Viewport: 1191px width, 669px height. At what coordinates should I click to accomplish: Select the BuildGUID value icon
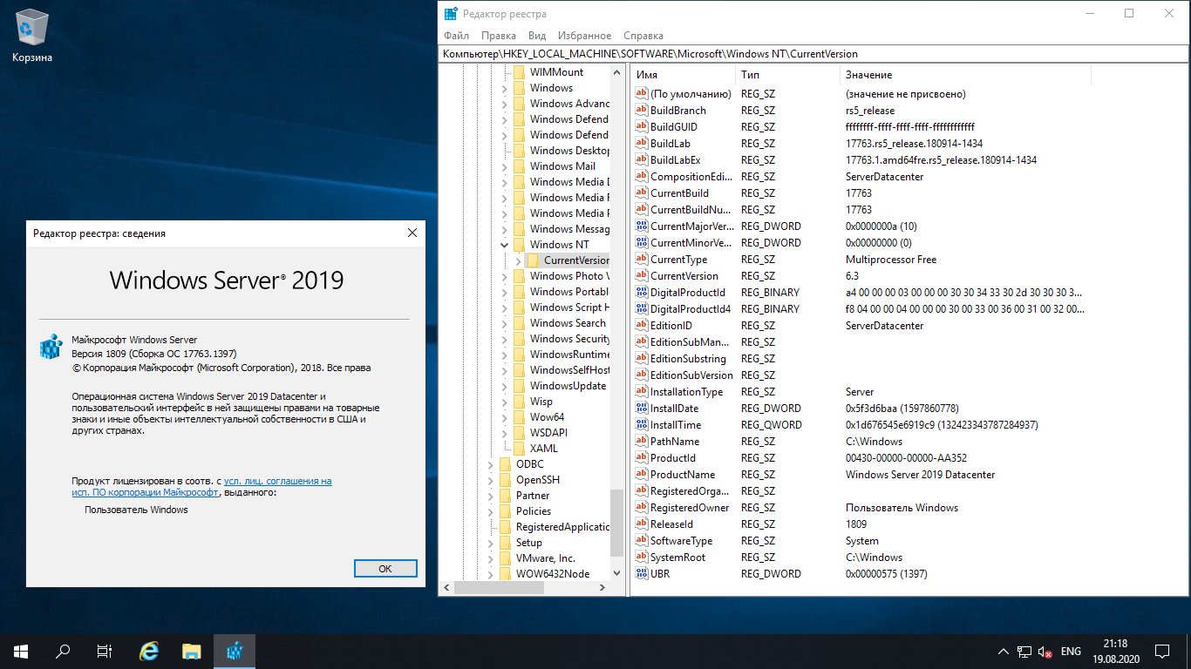click(x=642, y=127)
